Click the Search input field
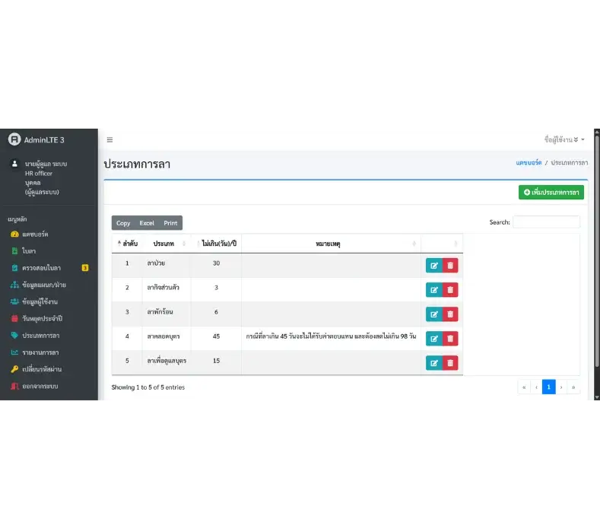Screen dimensions: 600x529 point(546,222)
